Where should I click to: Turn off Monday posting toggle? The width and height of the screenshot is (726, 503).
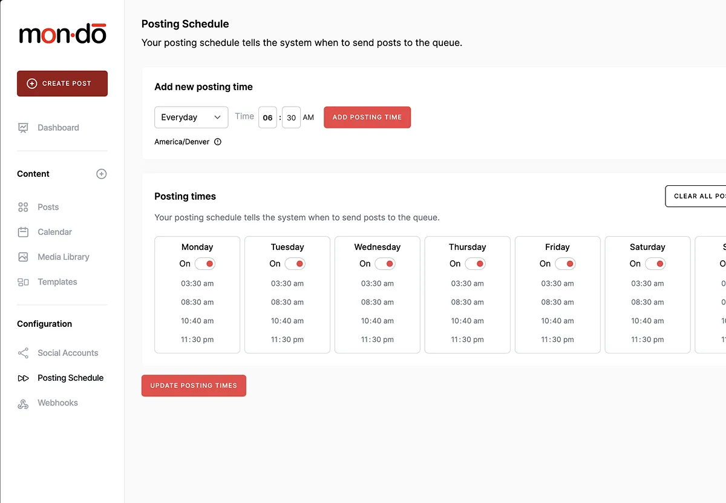coord(205,264)
